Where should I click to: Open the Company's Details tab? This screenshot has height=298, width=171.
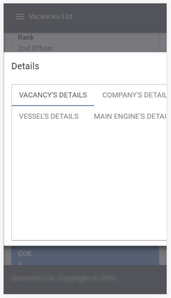[x=134, y=95]
